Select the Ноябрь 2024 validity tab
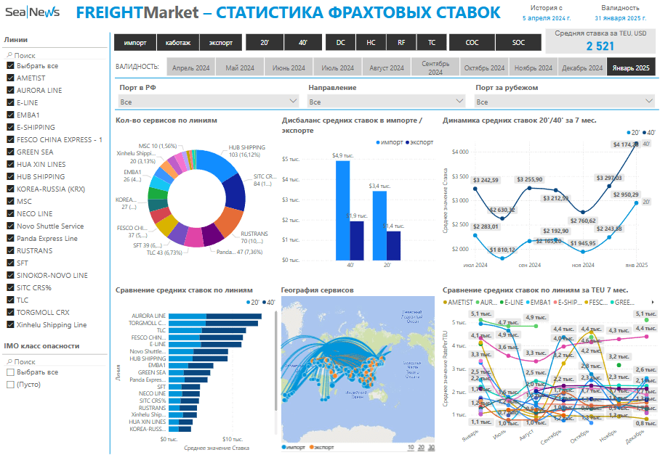668x455 pixels. pos(534,67)
